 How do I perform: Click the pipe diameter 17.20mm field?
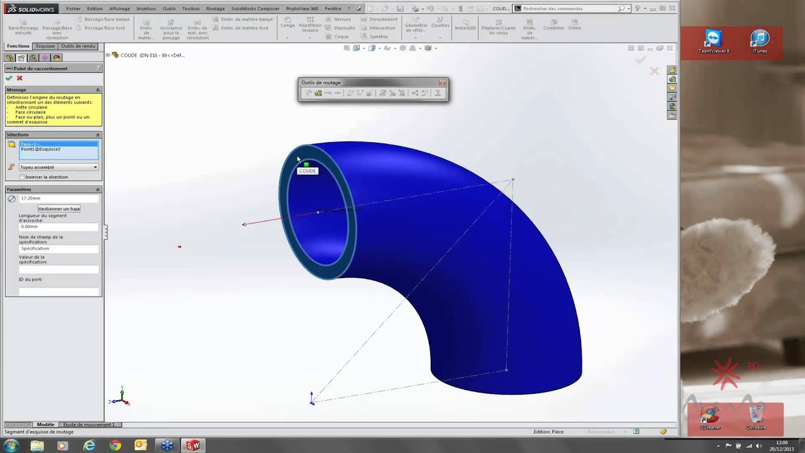point(58,198)
